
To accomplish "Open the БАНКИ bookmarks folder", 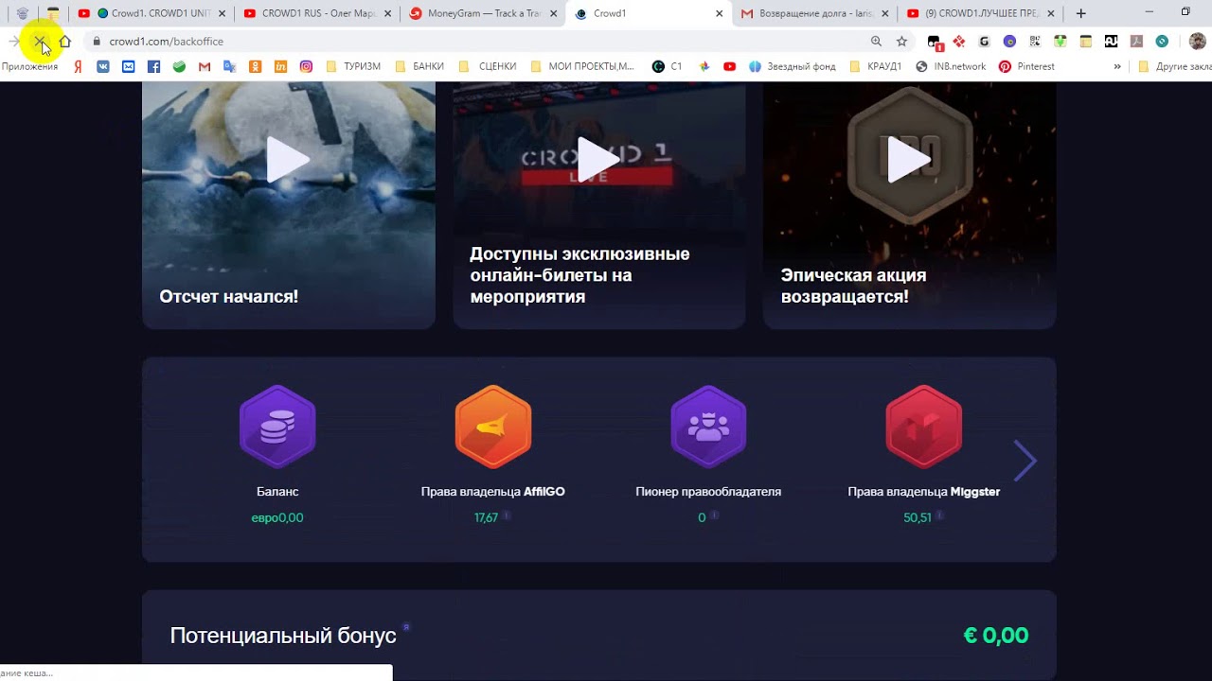I will click(419, 66).
